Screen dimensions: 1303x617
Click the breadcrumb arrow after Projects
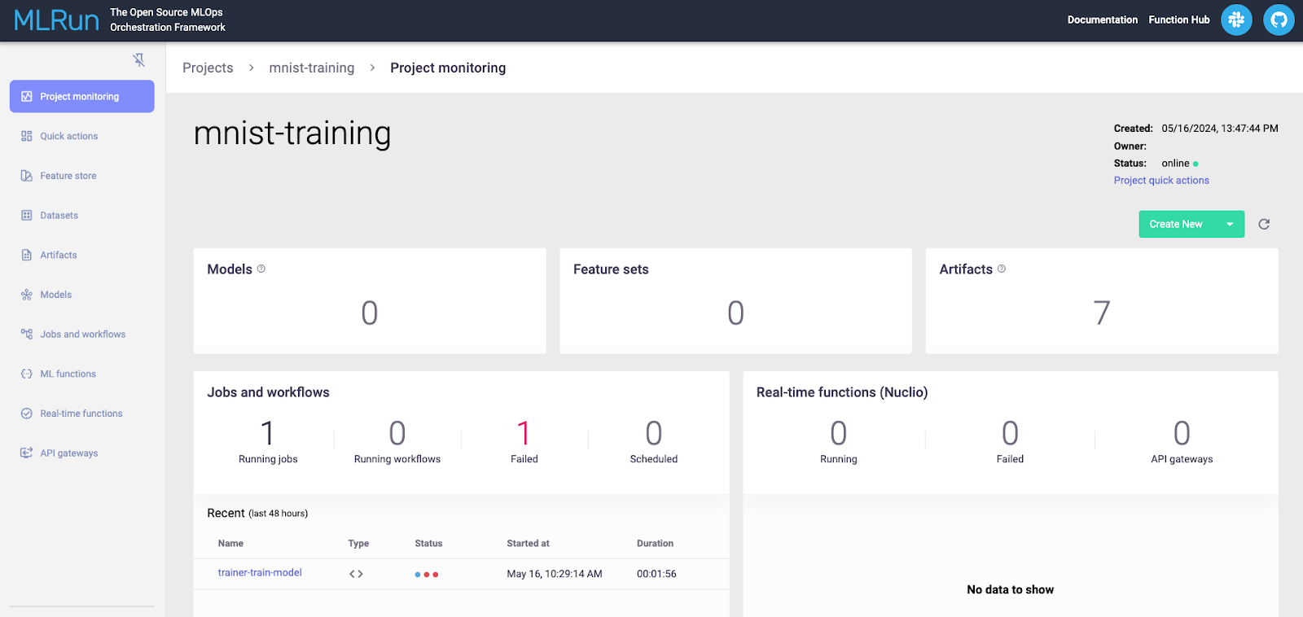coord(252,68)
